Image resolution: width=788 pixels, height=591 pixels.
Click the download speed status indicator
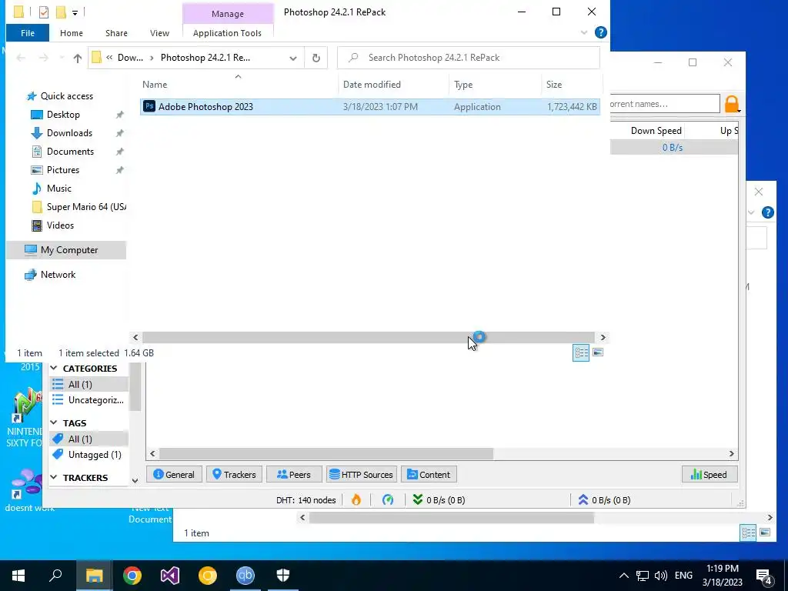point(439,500)
